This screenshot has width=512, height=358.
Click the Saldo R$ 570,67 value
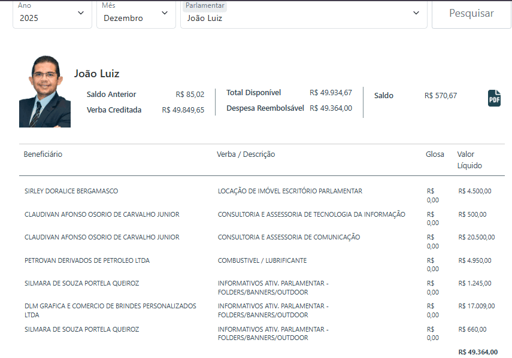440,95
